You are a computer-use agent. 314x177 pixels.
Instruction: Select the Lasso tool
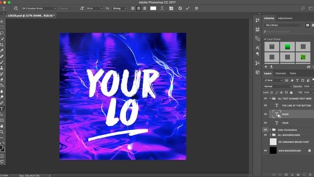pyautogui.click(x=2, y=33)
